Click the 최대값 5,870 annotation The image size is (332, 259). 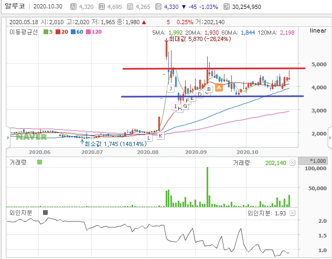point(200,39)
